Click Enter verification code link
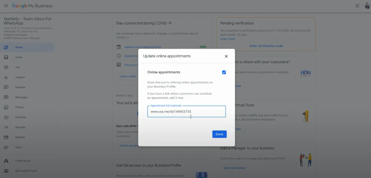Viewport: 371px width, 178px height. 266,46
